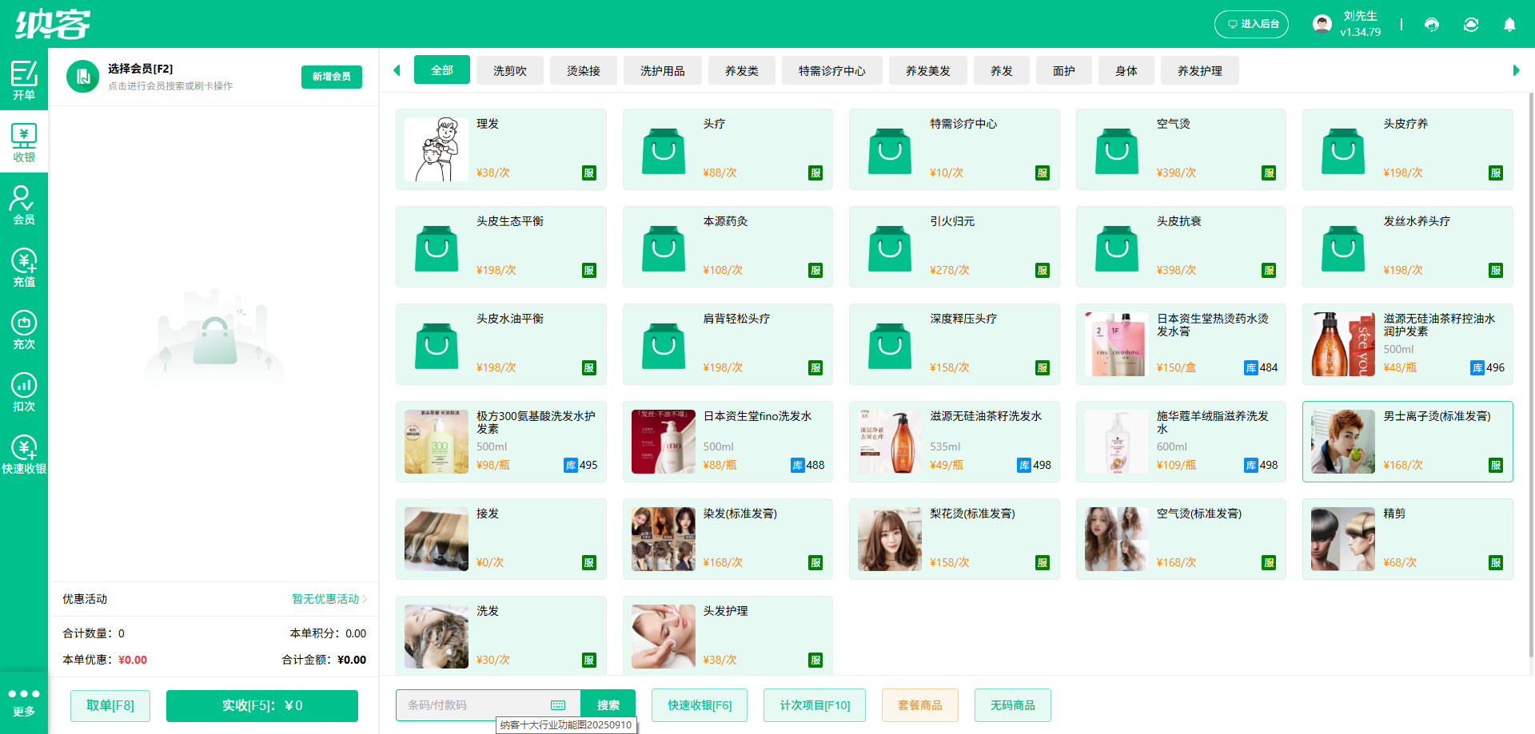Click the 染发(标准发膏) thumbnail
The width and height of the screenshot is (1535, 734).
664,539
